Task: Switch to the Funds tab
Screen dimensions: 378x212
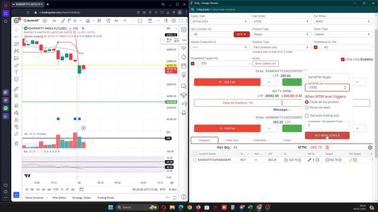Action: pos(287,140)
